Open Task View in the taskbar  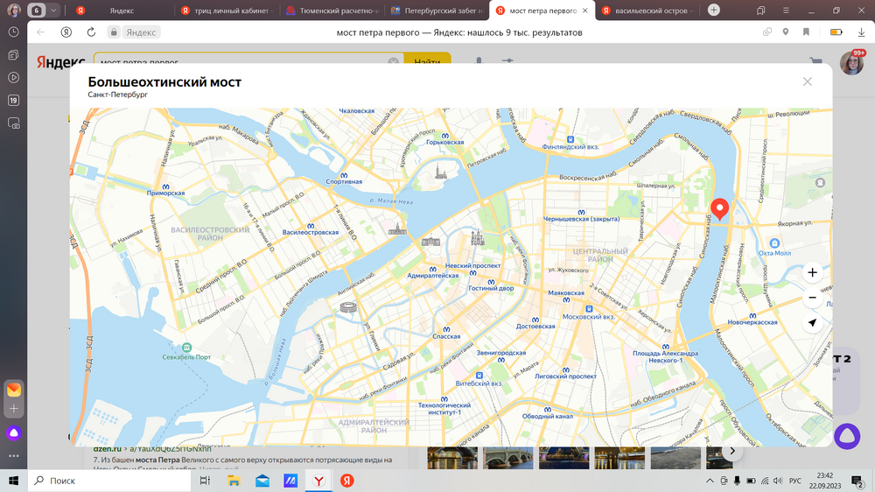click(205, 481)
